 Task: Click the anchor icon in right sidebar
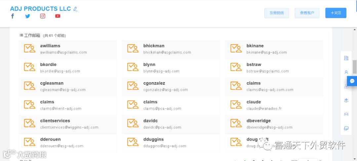[346, 100]
